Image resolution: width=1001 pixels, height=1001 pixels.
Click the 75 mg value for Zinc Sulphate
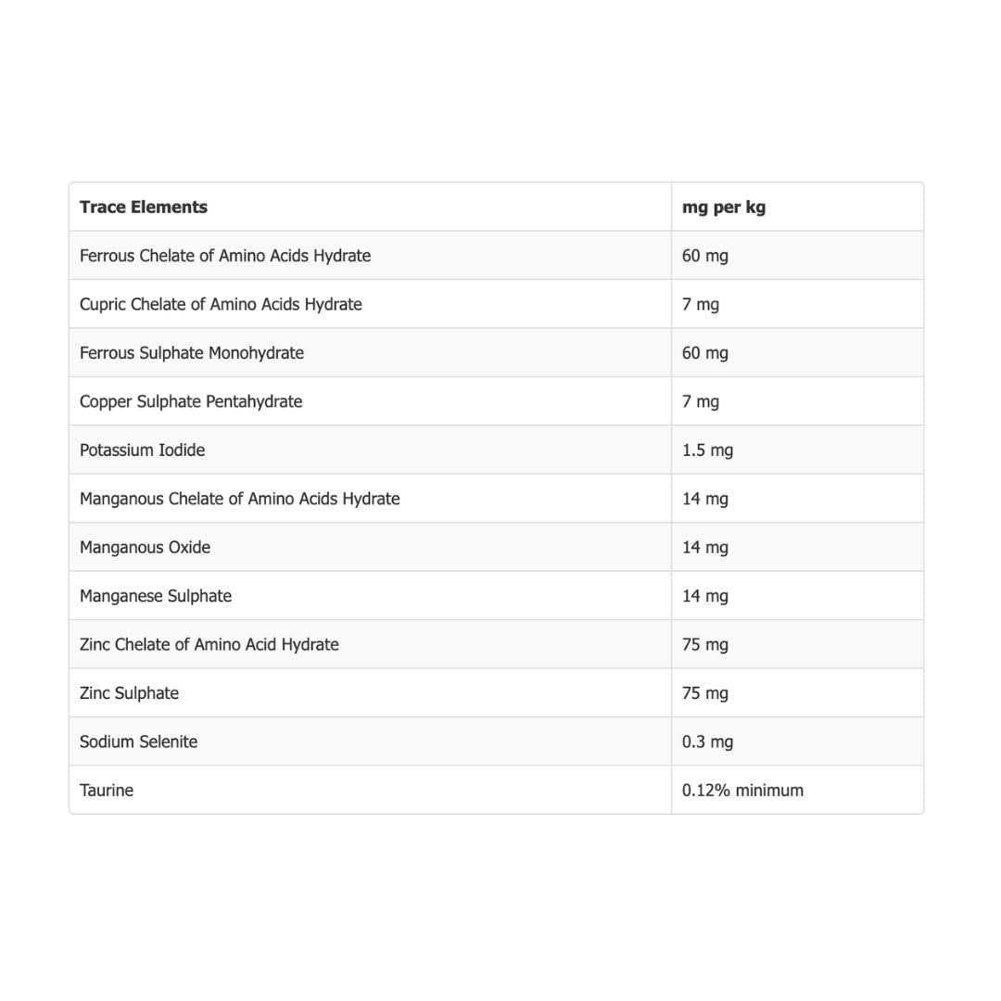[x=704, y=692]
